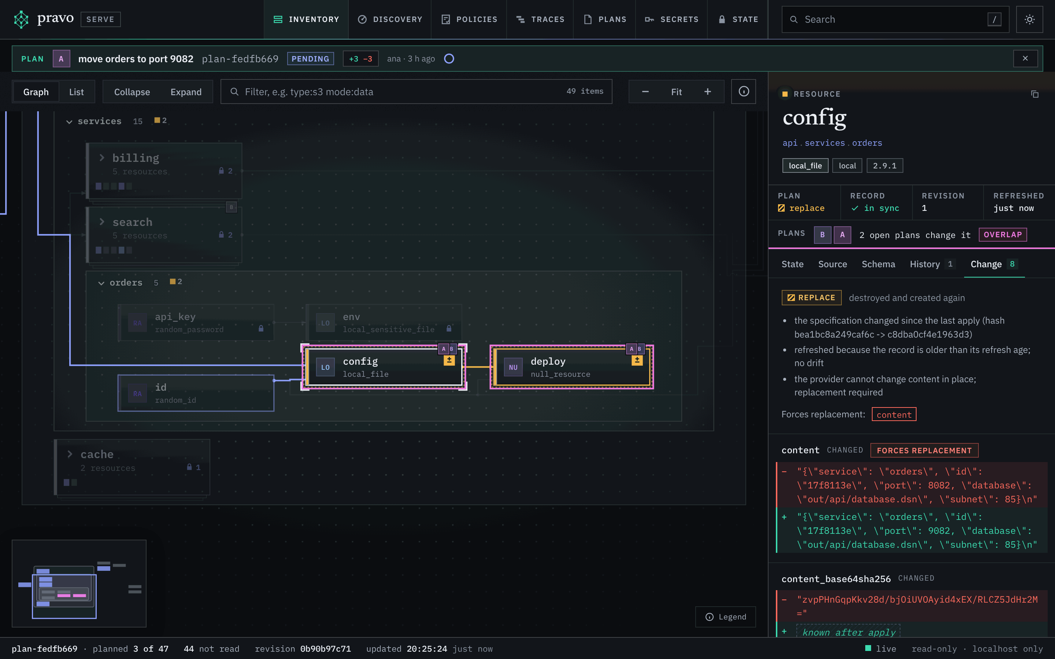
Task: Switch to Graph view
Action: [36, 92]
